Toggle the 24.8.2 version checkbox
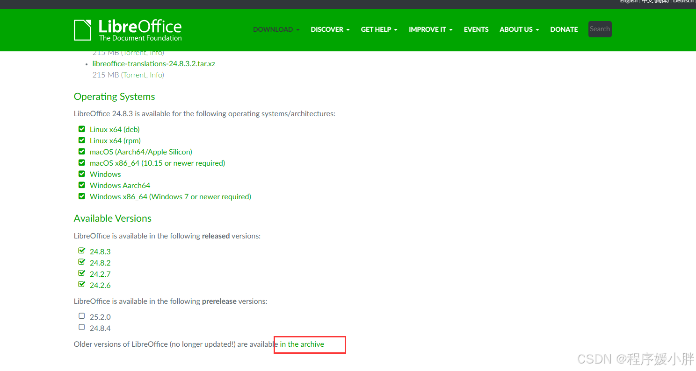The height and width of the screenshot is (371, 696). (82, 262)
